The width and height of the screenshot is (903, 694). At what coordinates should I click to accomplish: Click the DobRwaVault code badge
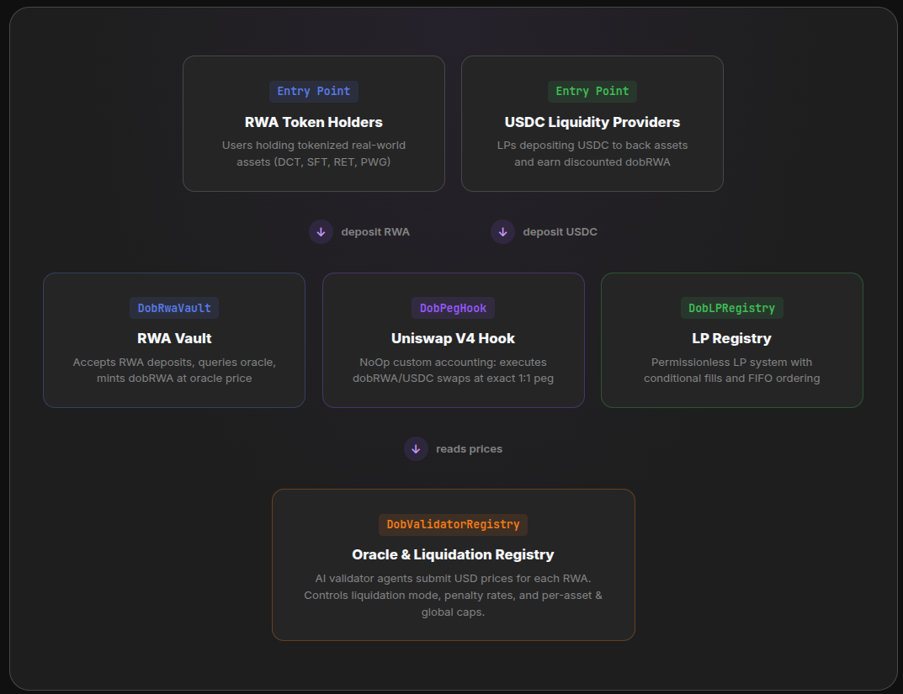pyautogui.click(x=174, y=308)
